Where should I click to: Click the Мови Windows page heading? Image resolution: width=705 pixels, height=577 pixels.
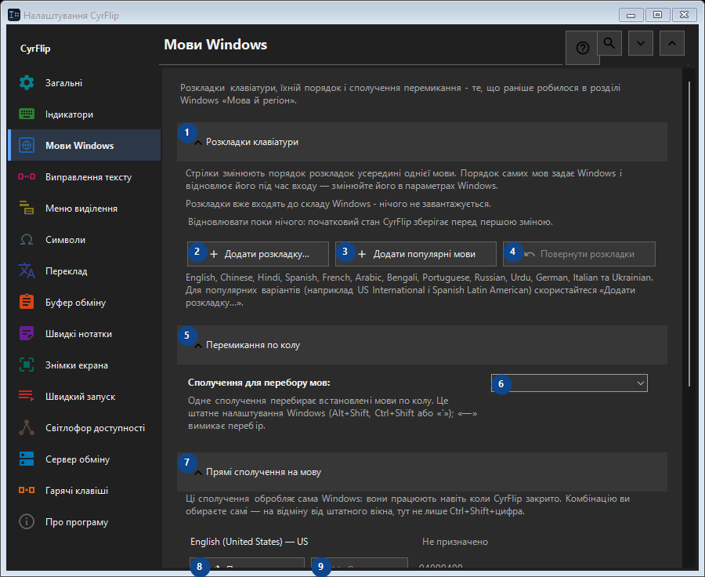(215, 45)
